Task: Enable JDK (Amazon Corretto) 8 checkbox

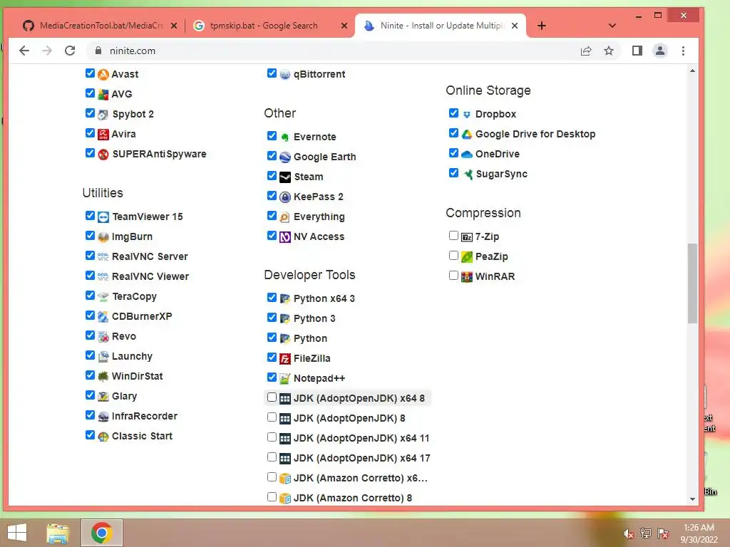Action: 272,496
